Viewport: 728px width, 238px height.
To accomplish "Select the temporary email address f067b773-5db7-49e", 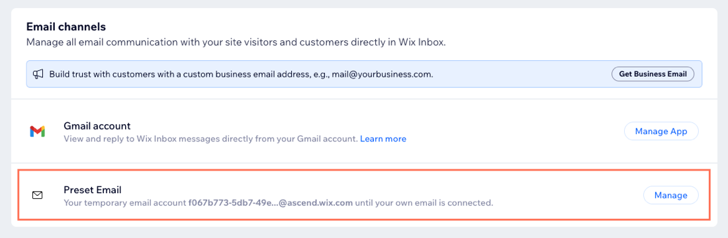I will tap(231, 203).
